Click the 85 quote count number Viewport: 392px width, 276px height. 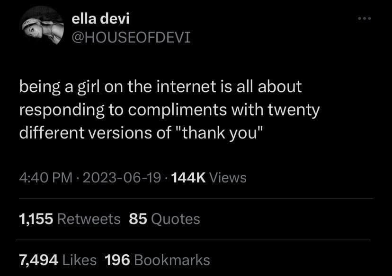[138, 219]
